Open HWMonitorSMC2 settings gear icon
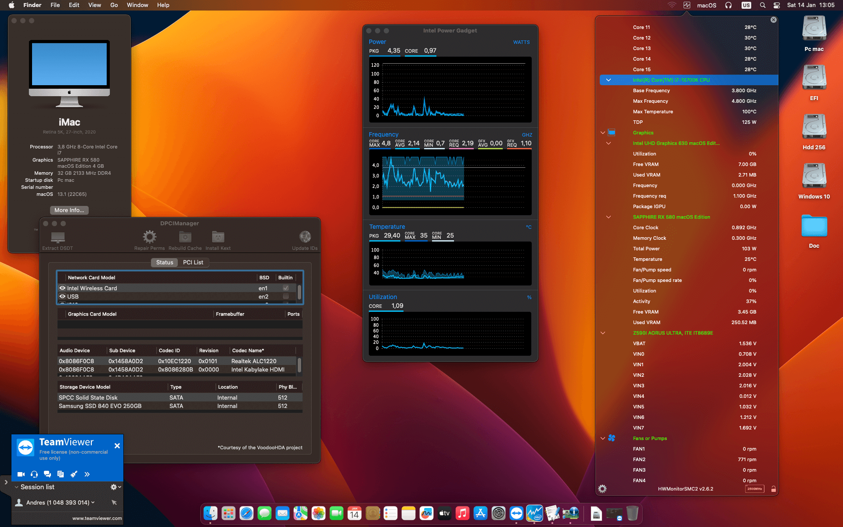843x527 pixels. tap(602, 489)
